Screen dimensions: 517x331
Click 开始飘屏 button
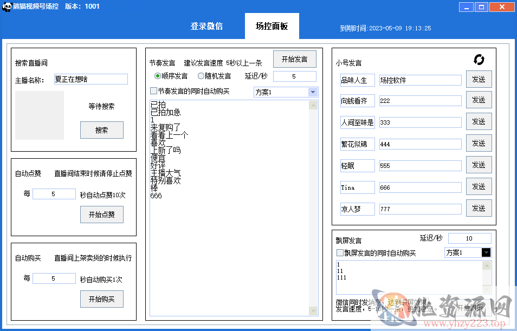(x=470, y=308)
